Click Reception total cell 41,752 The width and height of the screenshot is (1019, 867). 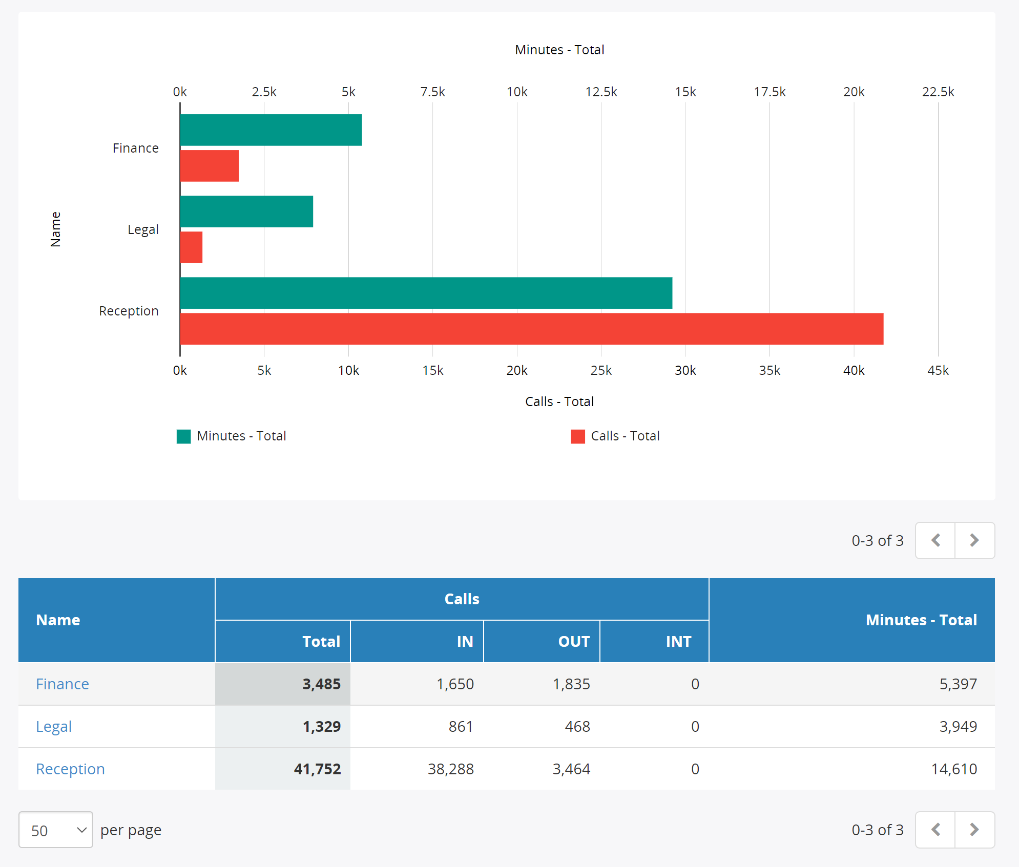coord(283,769)
